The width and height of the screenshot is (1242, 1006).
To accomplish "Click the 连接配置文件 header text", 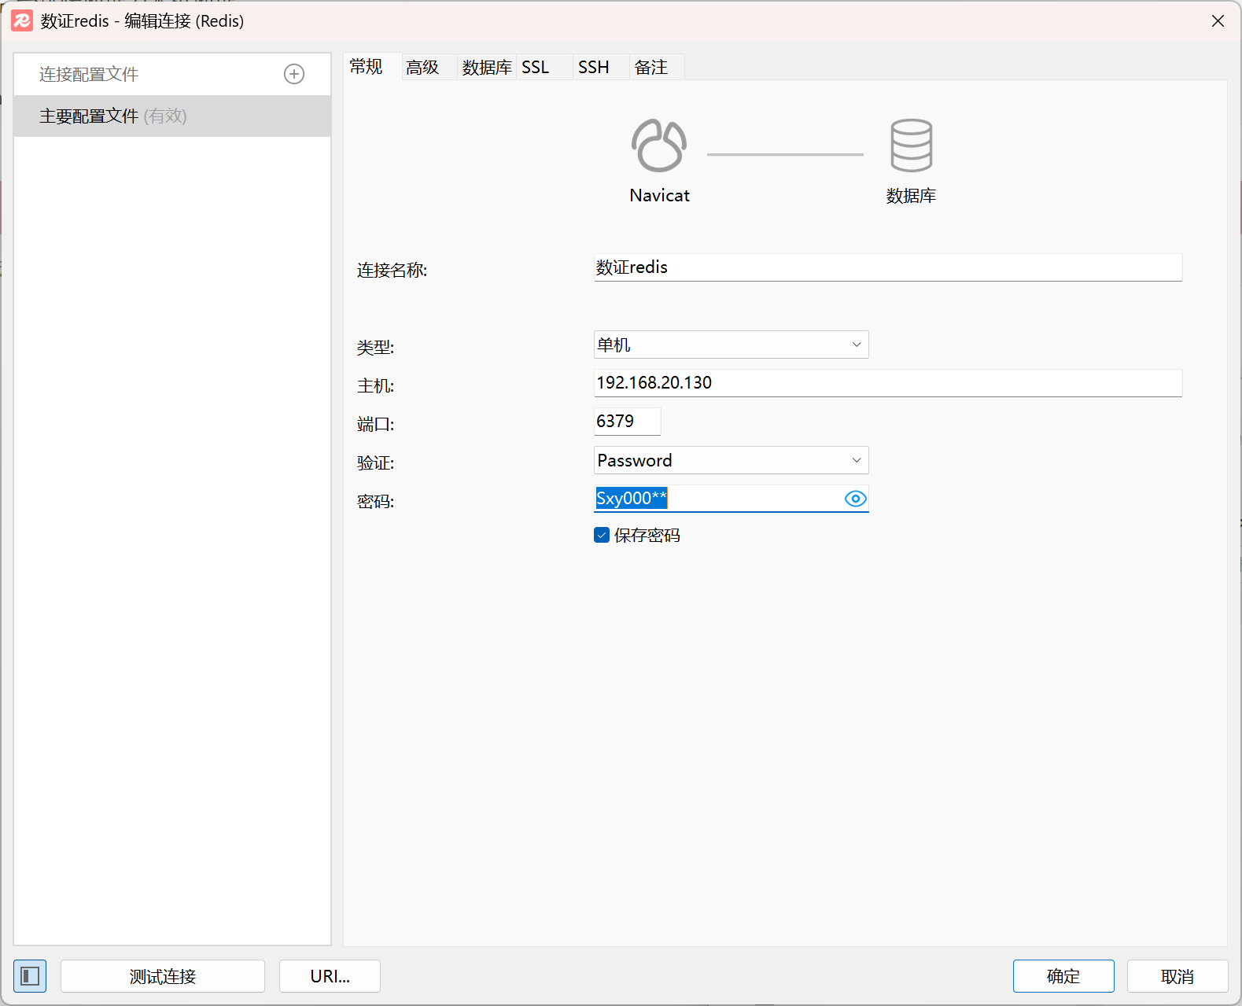I will pos(89,74).
